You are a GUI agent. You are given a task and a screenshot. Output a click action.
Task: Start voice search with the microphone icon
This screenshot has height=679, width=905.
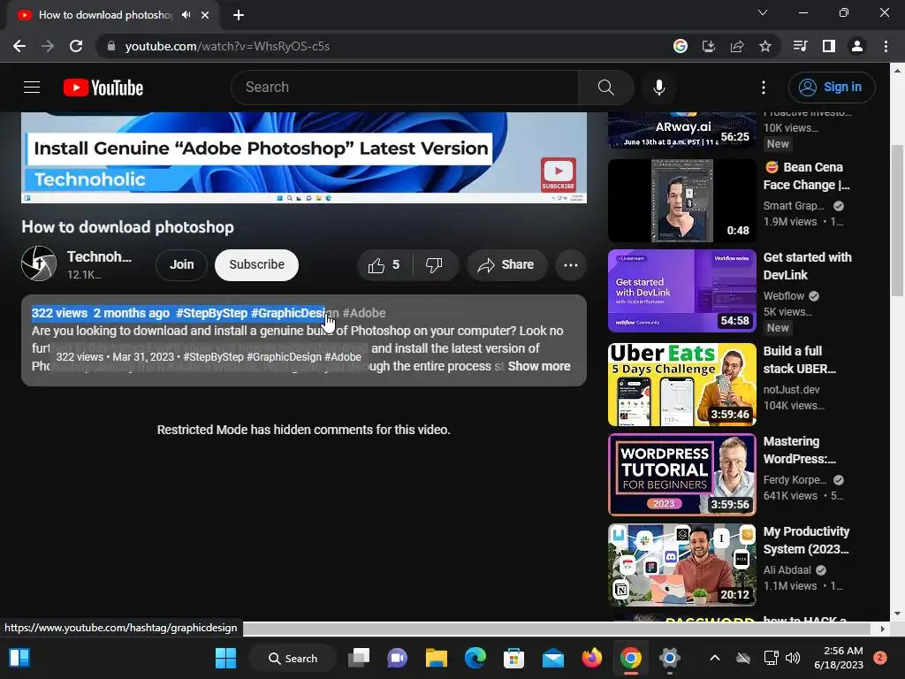click(658, 88)
